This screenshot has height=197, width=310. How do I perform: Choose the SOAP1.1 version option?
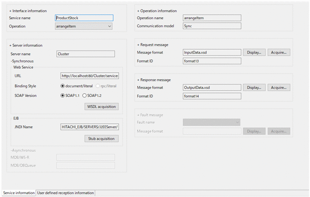click(x=63, y=95)
